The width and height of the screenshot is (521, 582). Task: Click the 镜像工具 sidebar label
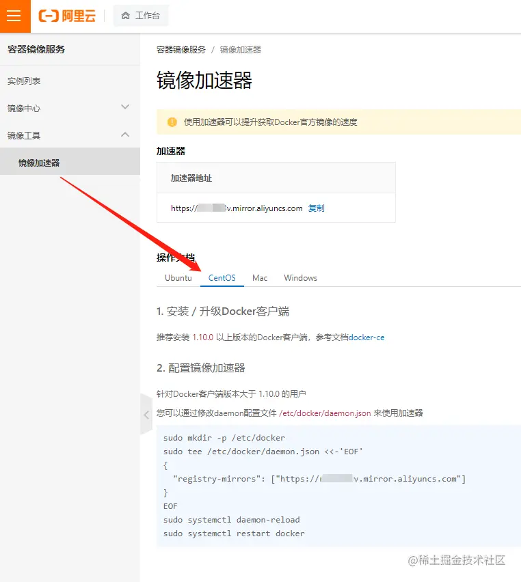(24, 135)
